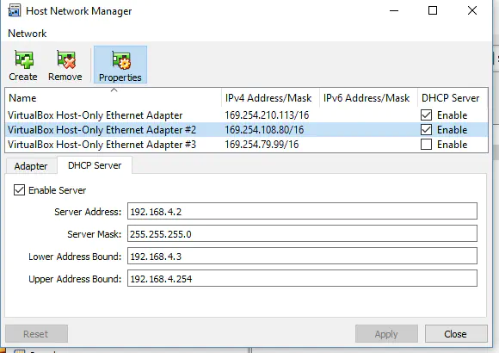
Task: Click the Host Network Manager title icon
Action: point(15,10)
